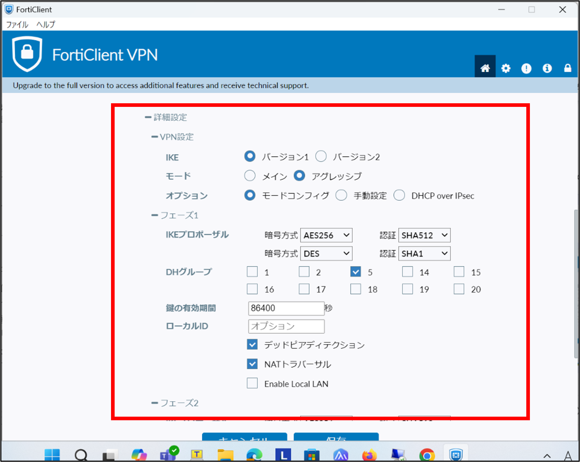Click the キャンセル button
Screen dimensions: 580x462
(x=244, y=437)
